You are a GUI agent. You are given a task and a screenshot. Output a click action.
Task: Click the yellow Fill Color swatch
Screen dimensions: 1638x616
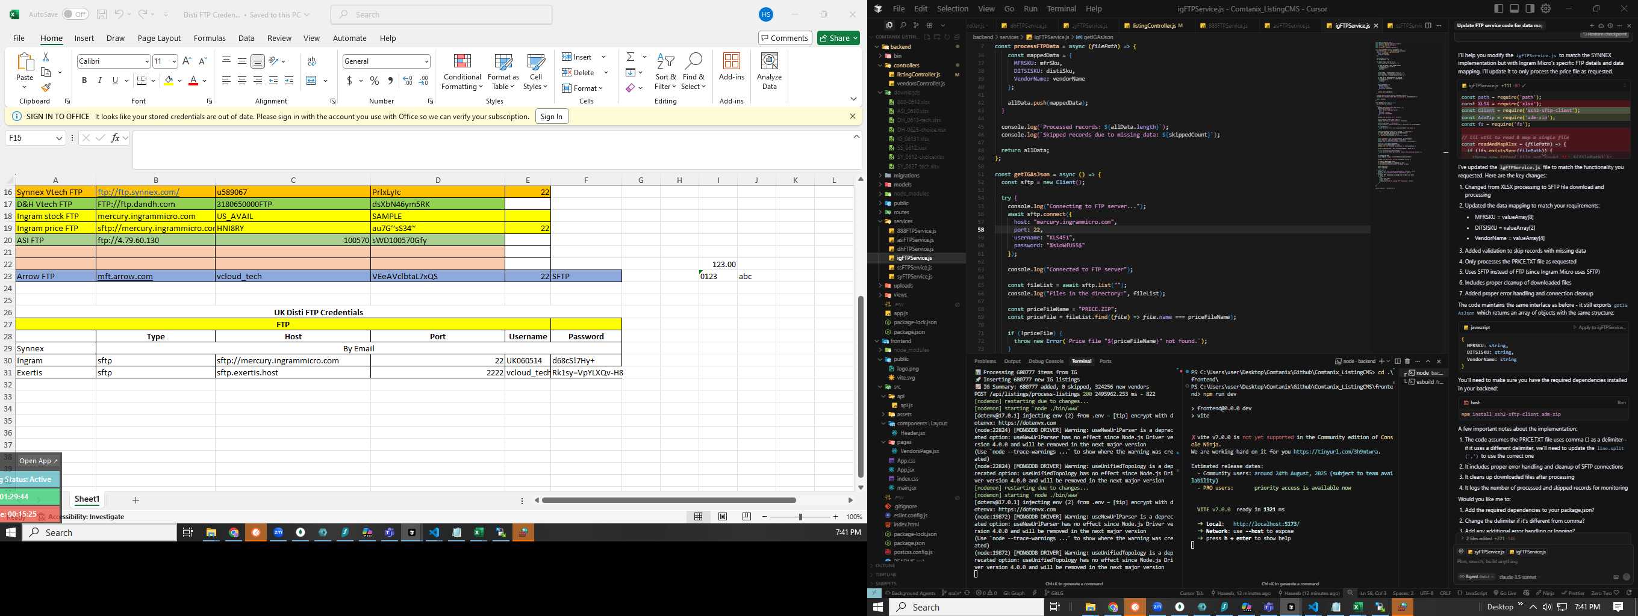pyautogui.click(x=169, y=81)
